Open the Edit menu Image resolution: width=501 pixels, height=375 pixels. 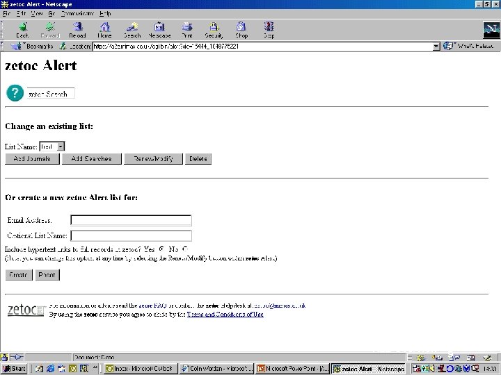pos(21,14)
